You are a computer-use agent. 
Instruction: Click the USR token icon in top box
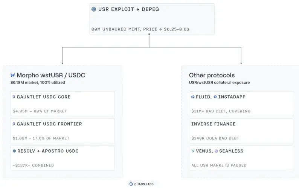click(94, 9)
